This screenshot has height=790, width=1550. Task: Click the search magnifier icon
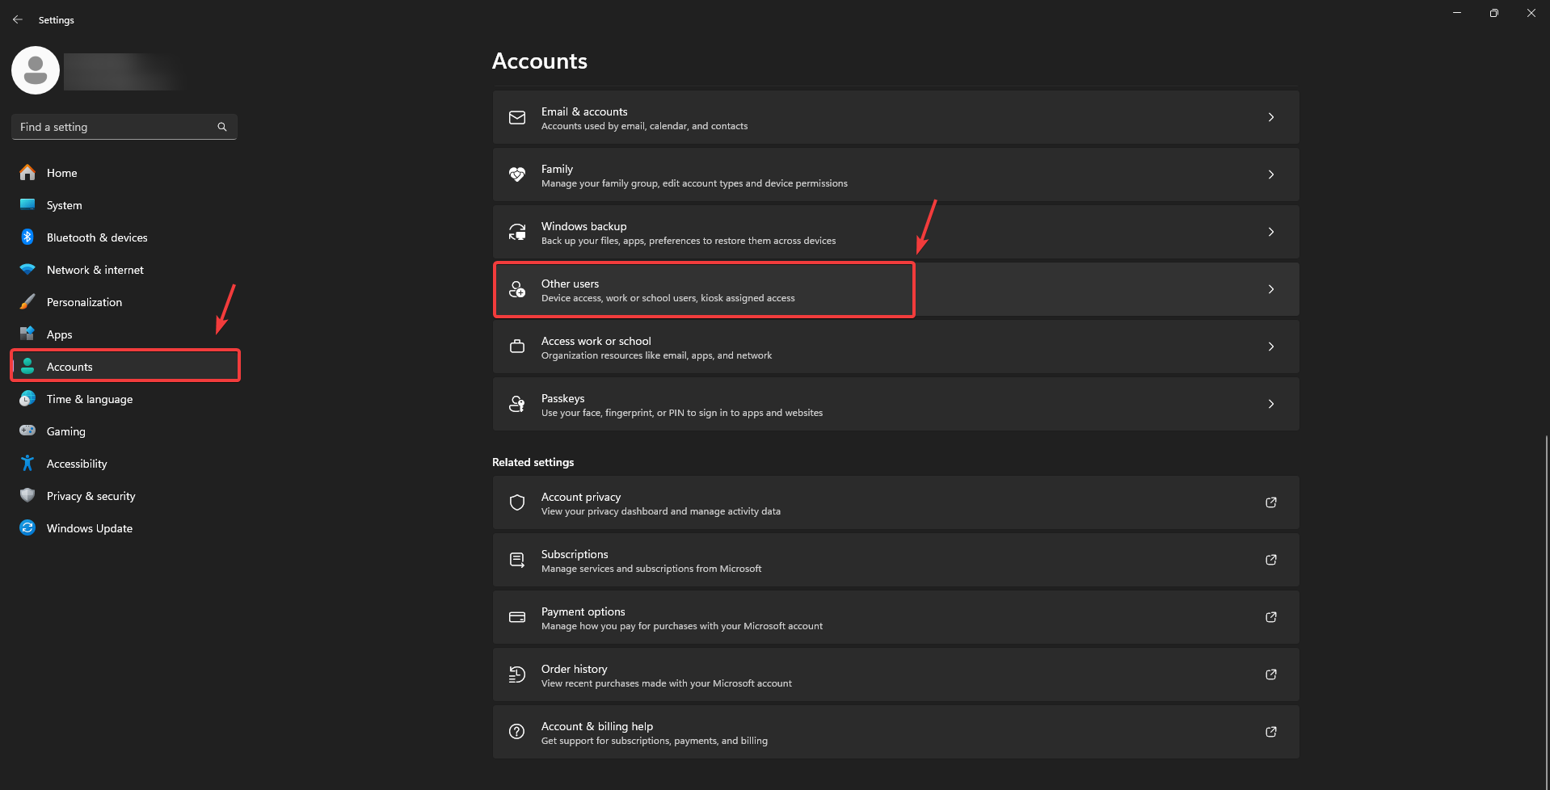click(222, 127)
